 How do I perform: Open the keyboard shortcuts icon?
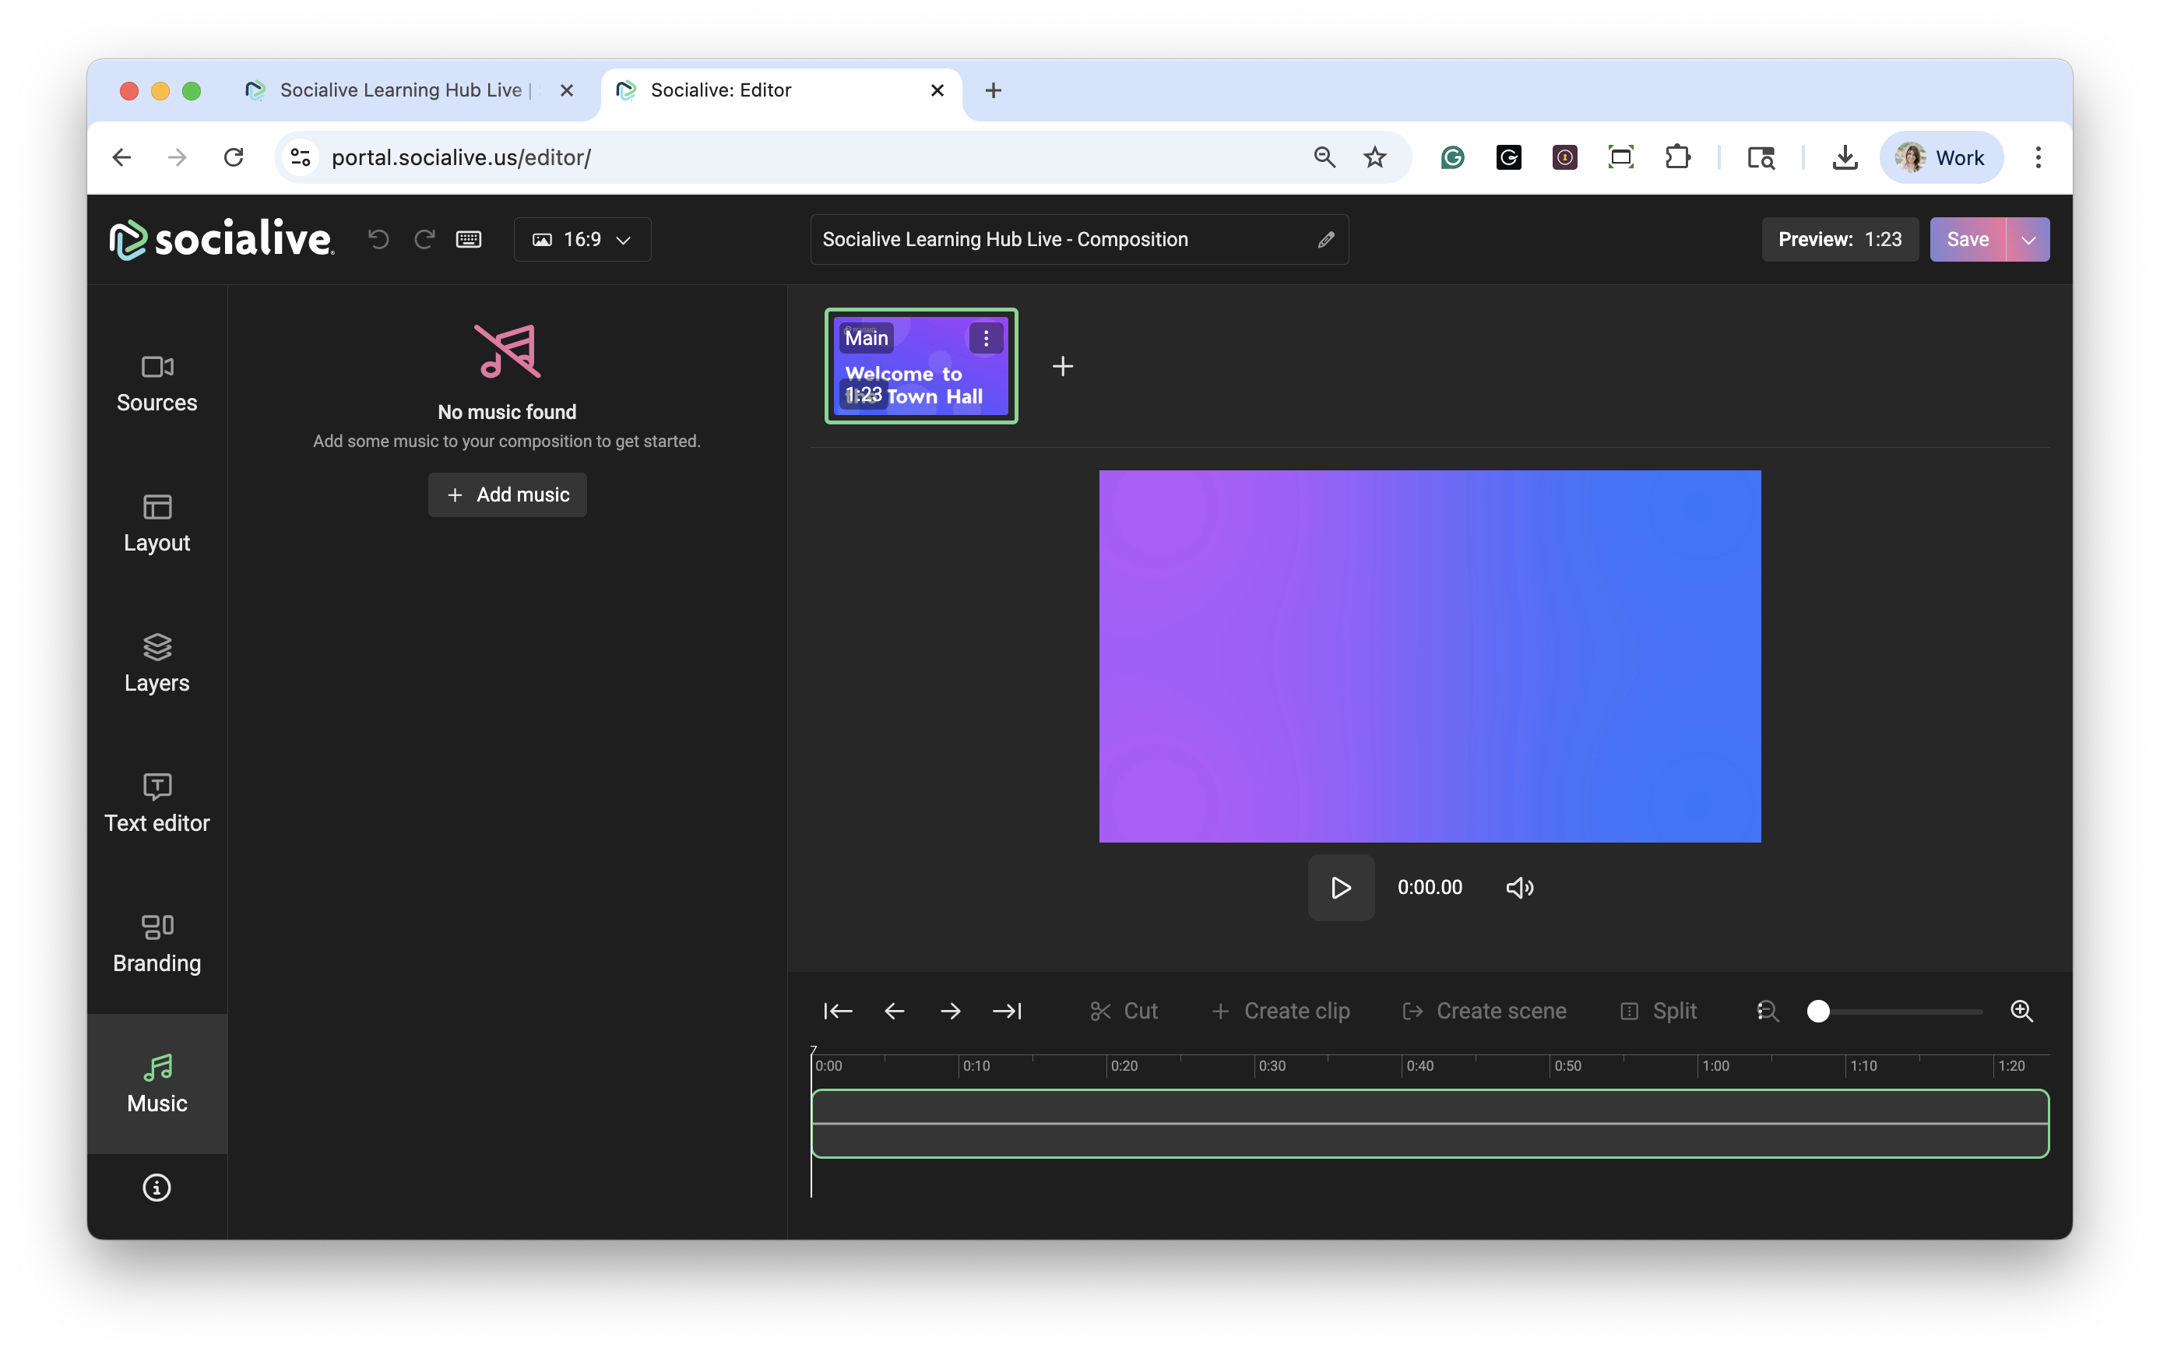(x=469, y=239)
